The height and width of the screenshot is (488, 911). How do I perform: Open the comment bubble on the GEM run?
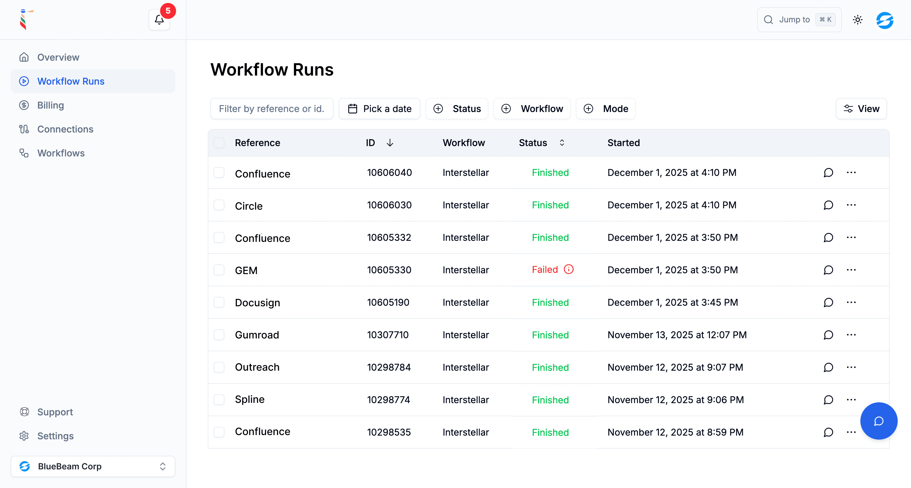[x=828, y=270]
